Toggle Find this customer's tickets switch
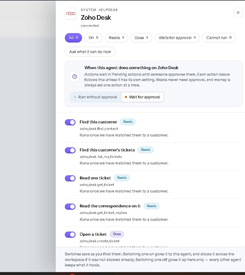 click(70, 150)
